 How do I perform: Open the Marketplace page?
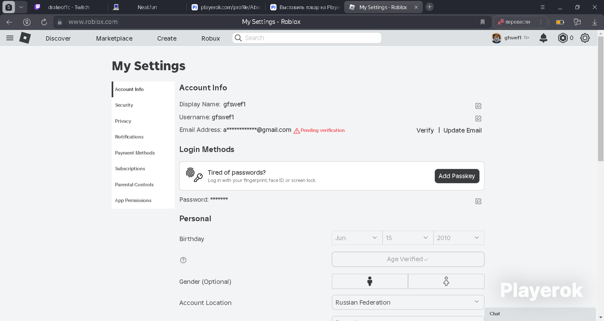(114, 38)
